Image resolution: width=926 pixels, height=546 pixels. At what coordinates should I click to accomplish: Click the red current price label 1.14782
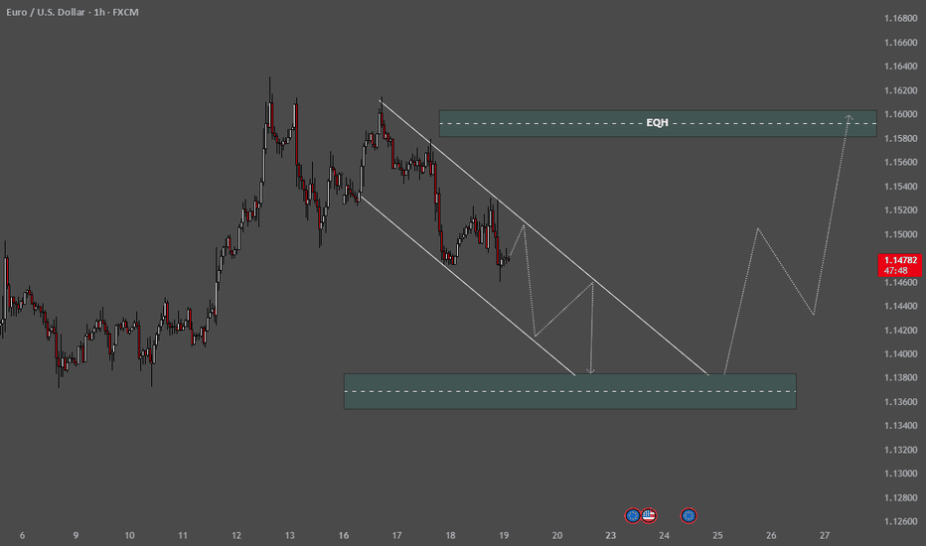click(x=900, y=265)
